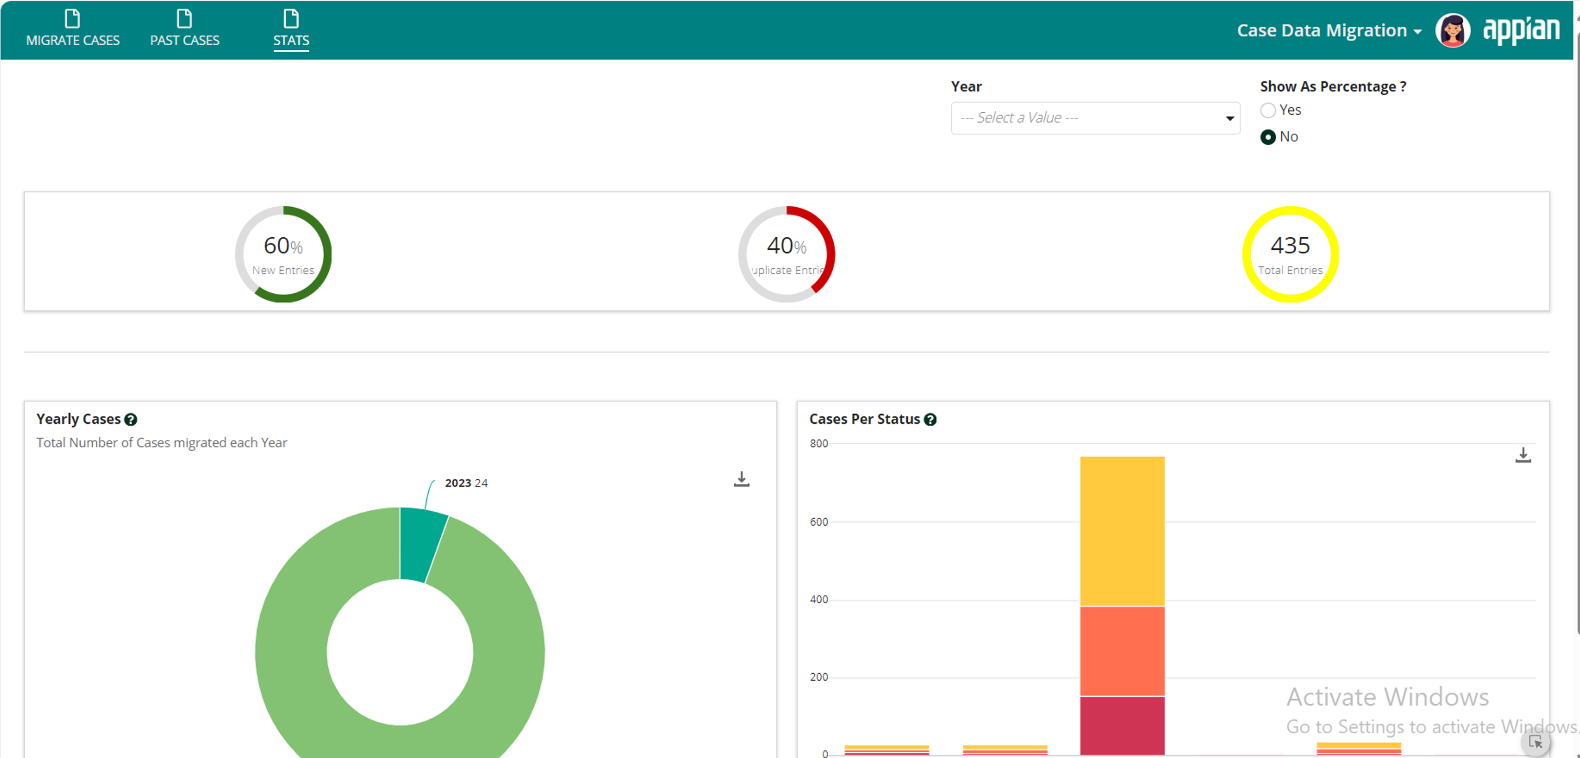Click the cursor icon at bottom right
This screenshot has width=1580, height=758.
tap(1536, 742)
